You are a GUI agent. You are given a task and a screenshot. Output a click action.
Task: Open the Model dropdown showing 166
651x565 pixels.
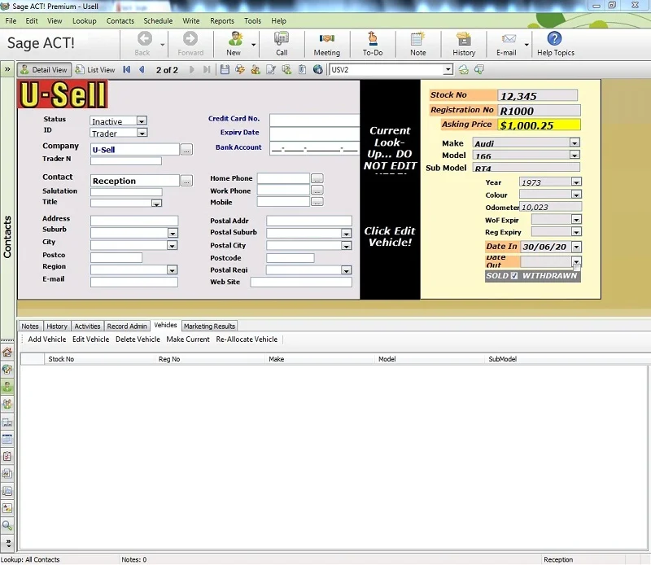(x=575, y=155)
